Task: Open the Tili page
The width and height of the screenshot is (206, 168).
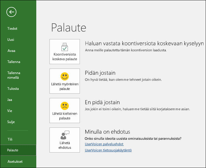Action: click(10, 139)
